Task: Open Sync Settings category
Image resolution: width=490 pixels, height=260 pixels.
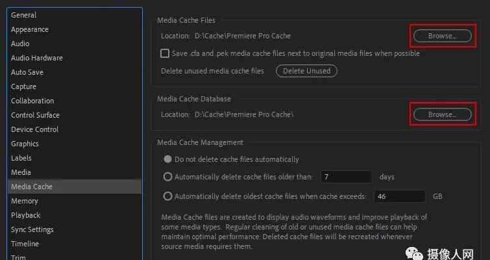Action: click(x=32, y=229)
